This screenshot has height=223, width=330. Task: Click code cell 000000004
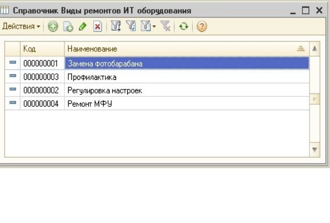(x=42, y=103)
